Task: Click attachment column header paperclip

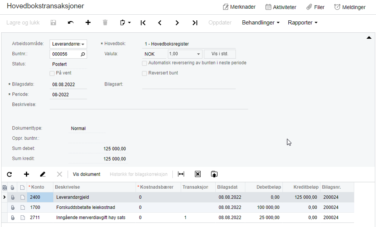Action: [12, 187]
